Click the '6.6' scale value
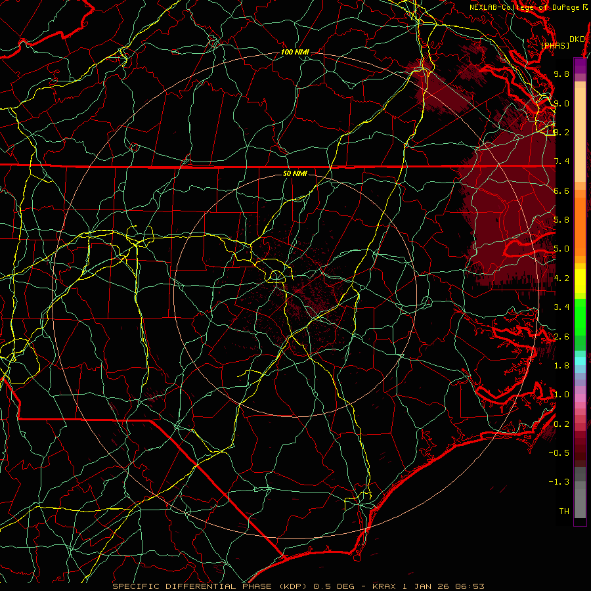This screenshot has width=591, height=591. 561,190
